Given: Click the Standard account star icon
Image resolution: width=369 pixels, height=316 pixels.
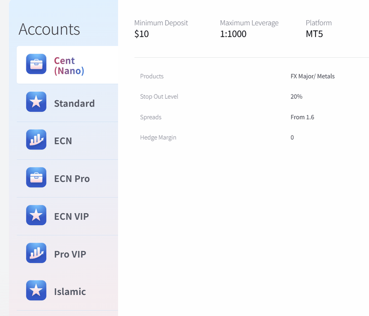Looking at the screenshot, I should (36, 102).
